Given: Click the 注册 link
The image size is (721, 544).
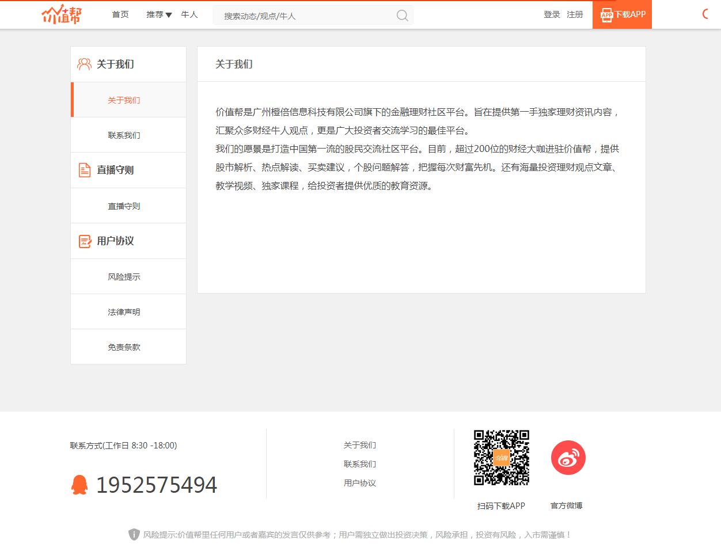Looking at the screenshot, I should click(575, 14).
